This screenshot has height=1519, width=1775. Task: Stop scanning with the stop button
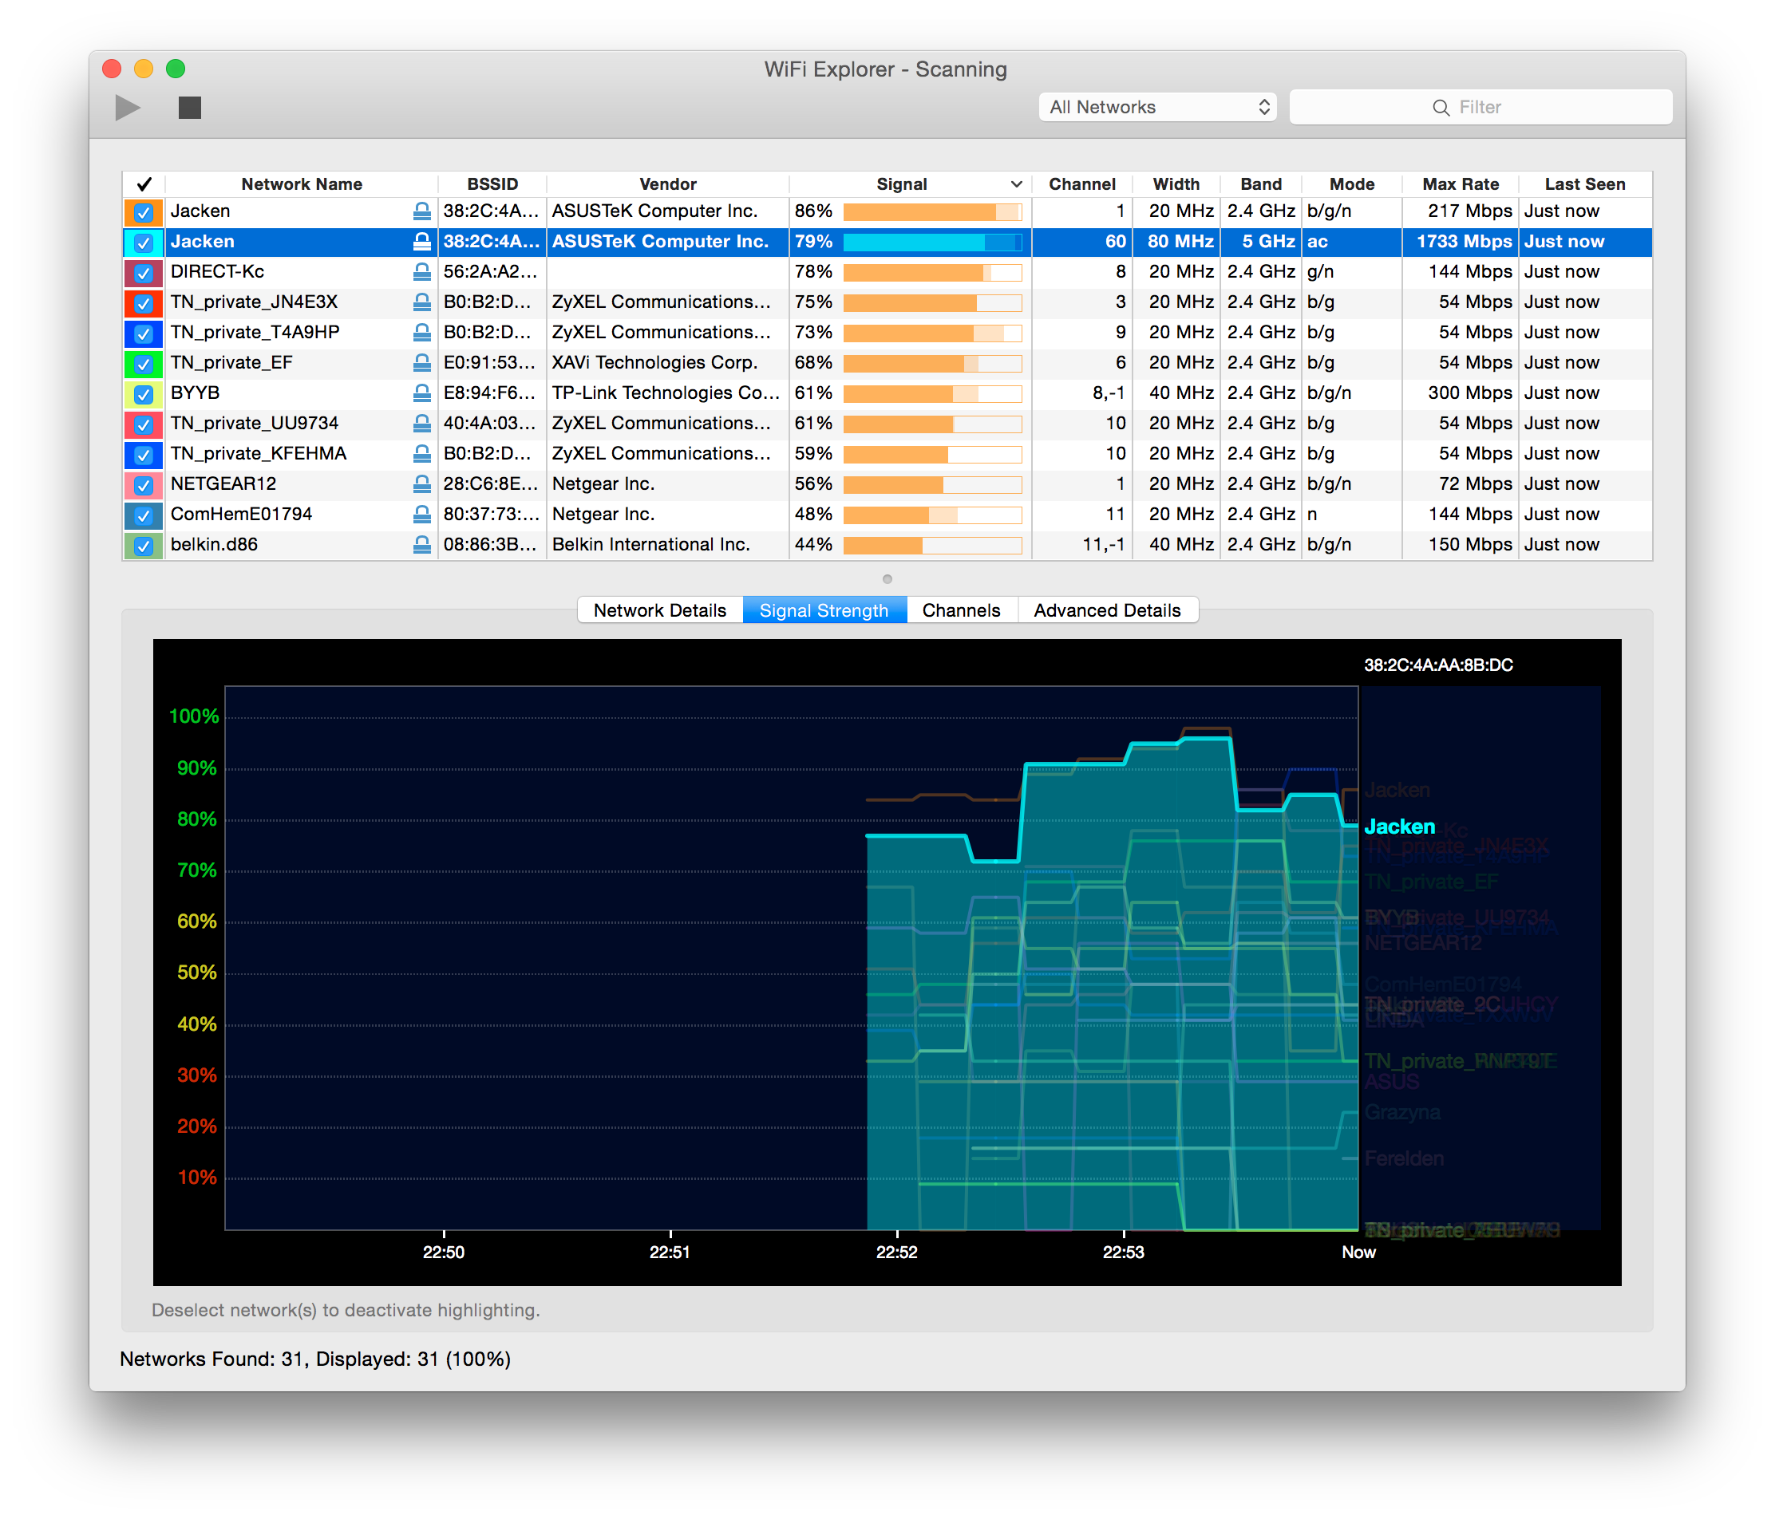(189, 108)
